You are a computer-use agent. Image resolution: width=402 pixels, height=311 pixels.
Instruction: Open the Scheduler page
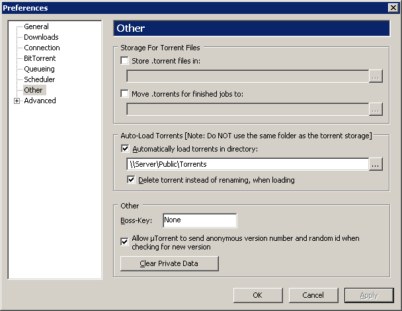click(x=39, y=79)
